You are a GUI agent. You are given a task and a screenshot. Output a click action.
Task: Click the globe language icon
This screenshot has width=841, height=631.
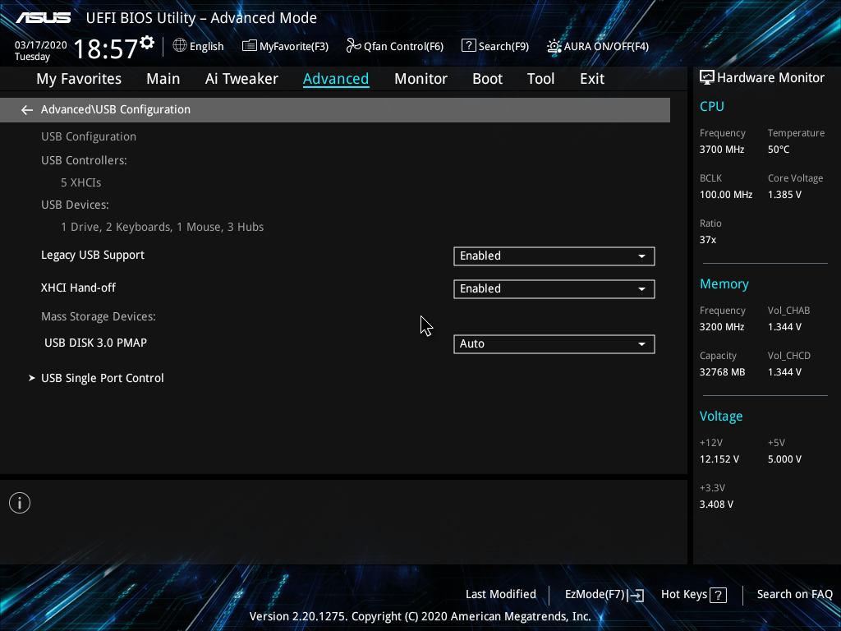(x=180, y=46)
